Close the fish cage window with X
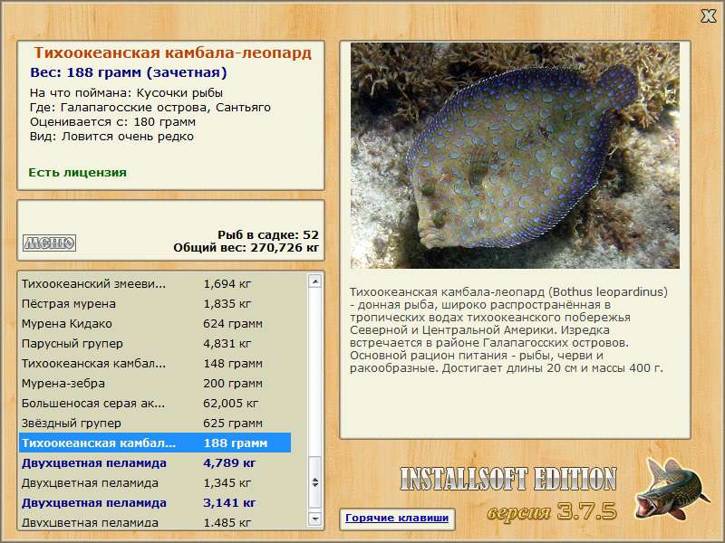 point(708,16)
